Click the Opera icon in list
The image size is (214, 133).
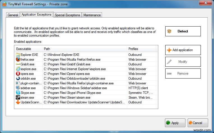(x=18, y=74)
